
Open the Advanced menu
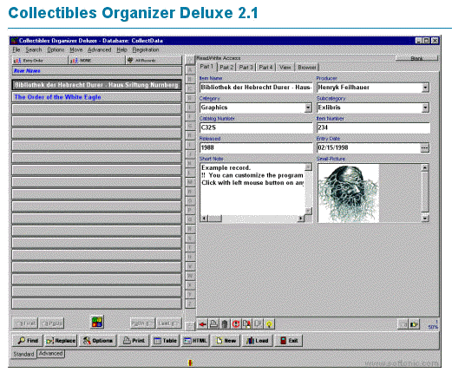click(x=100, y=49)
